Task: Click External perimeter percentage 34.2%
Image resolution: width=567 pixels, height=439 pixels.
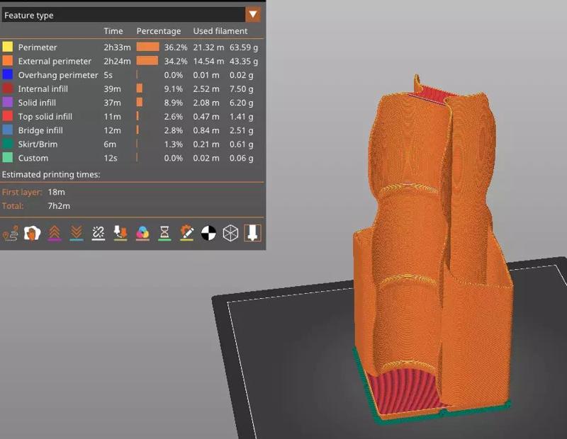Action: click(x=176, y=61)
